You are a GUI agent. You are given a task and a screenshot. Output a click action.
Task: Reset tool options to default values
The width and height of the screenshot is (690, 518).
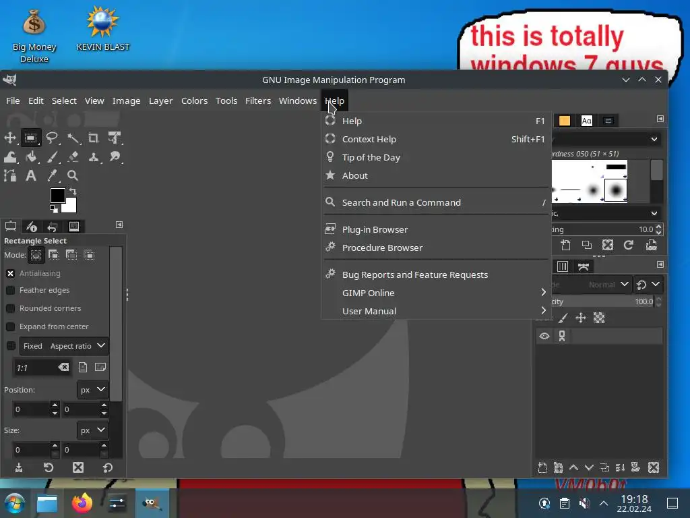click(108, 467)
